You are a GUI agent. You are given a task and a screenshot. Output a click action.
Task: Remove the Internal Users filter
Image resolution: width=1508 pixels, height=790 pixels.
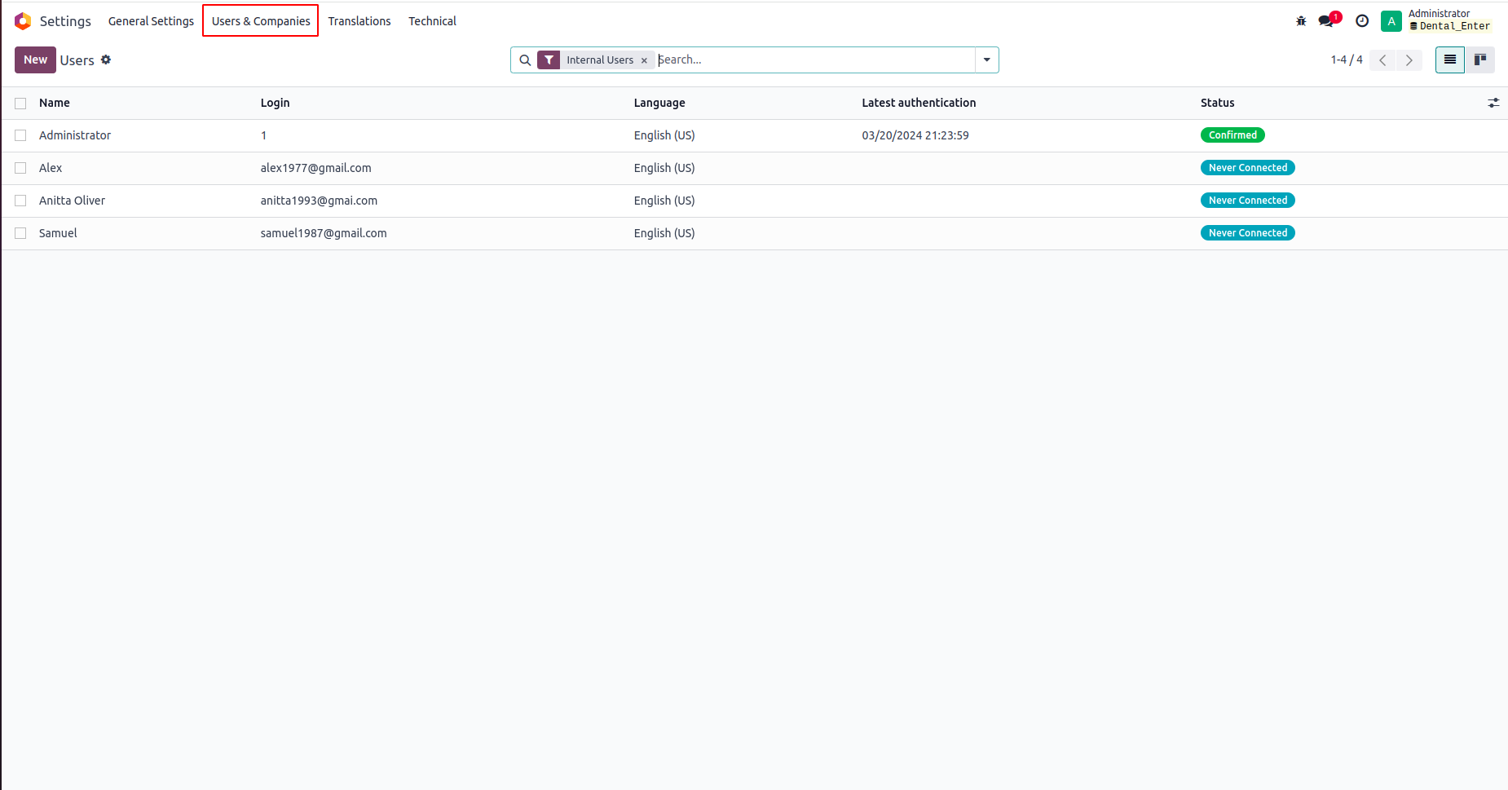point(644,60)
